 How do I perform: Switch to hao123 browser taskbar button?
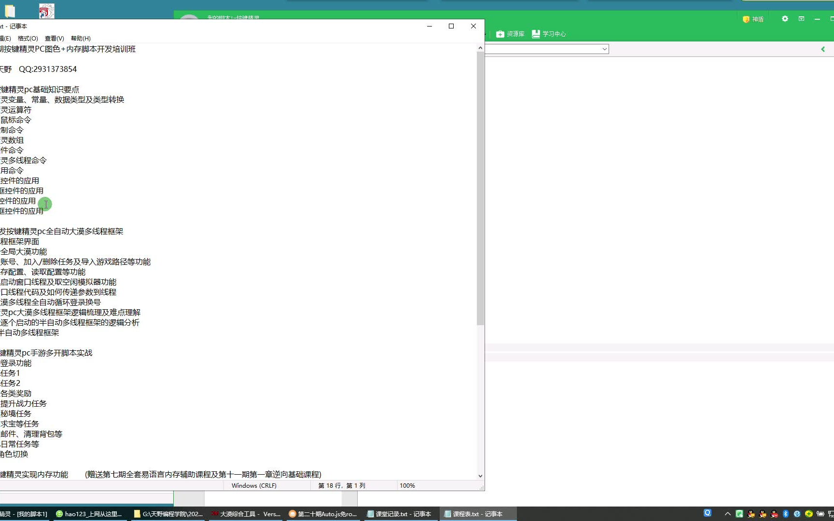pos(89,514)
